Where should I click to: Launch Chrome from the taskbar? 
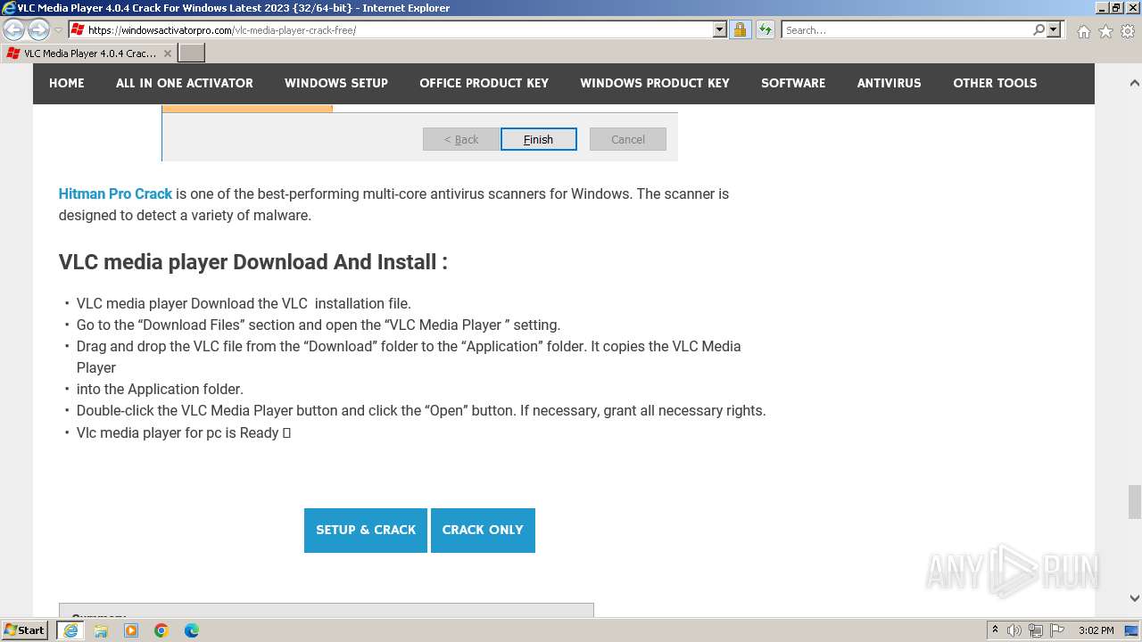(x=161, y=630)
